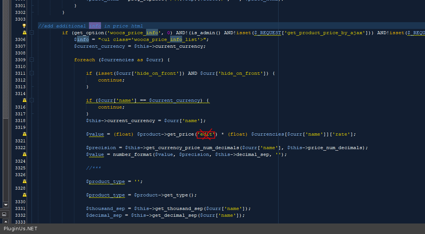The image size is (425, 234).
Task: Click the lightbulb hint icon in gutter
Action: click(x=24, y=26)
